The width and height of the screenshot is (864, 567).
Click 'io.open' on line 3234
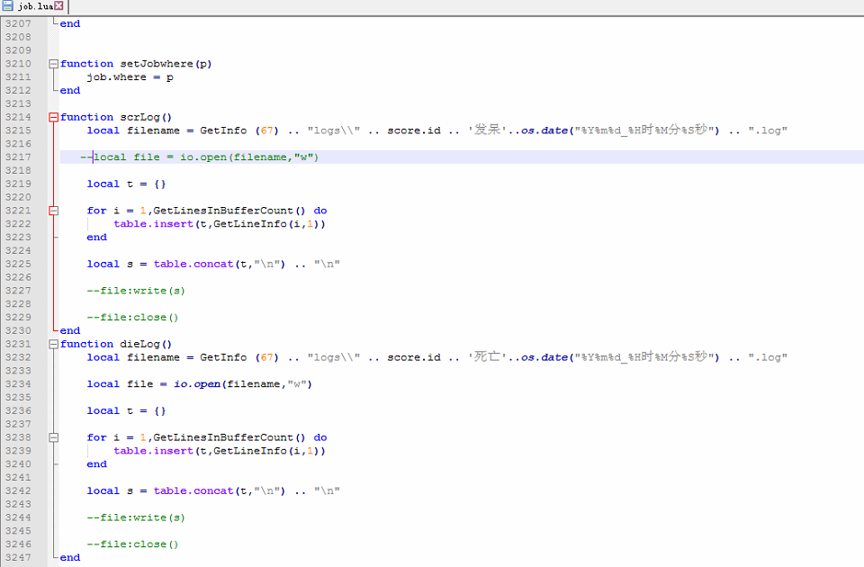[x=197, y=384]
